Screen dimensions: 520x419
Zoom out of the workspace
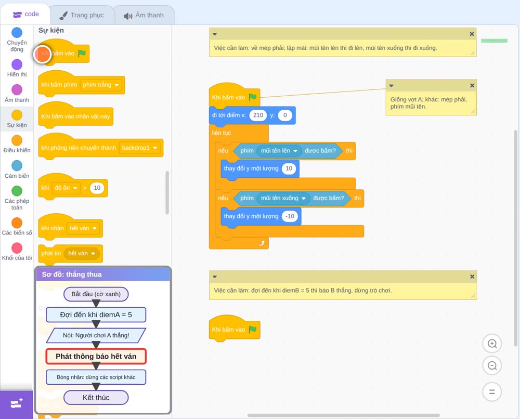(x=492, y=365)
